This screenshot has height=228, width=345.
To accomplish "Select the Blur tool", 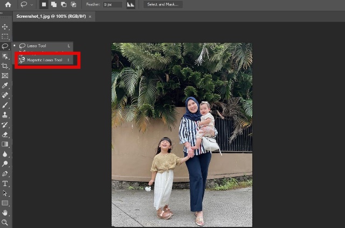I will click(5, 154).
